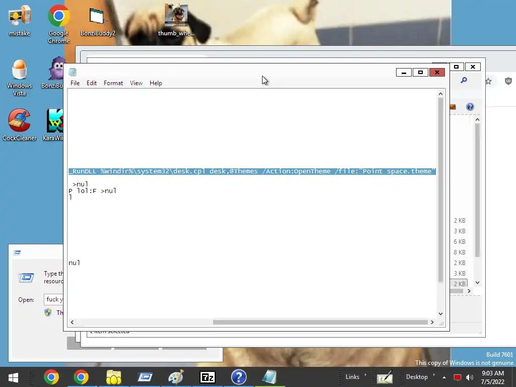Screen dimensions: 516x387
Task: Click the 6 KB file size entry
Action: pos(460,241)
